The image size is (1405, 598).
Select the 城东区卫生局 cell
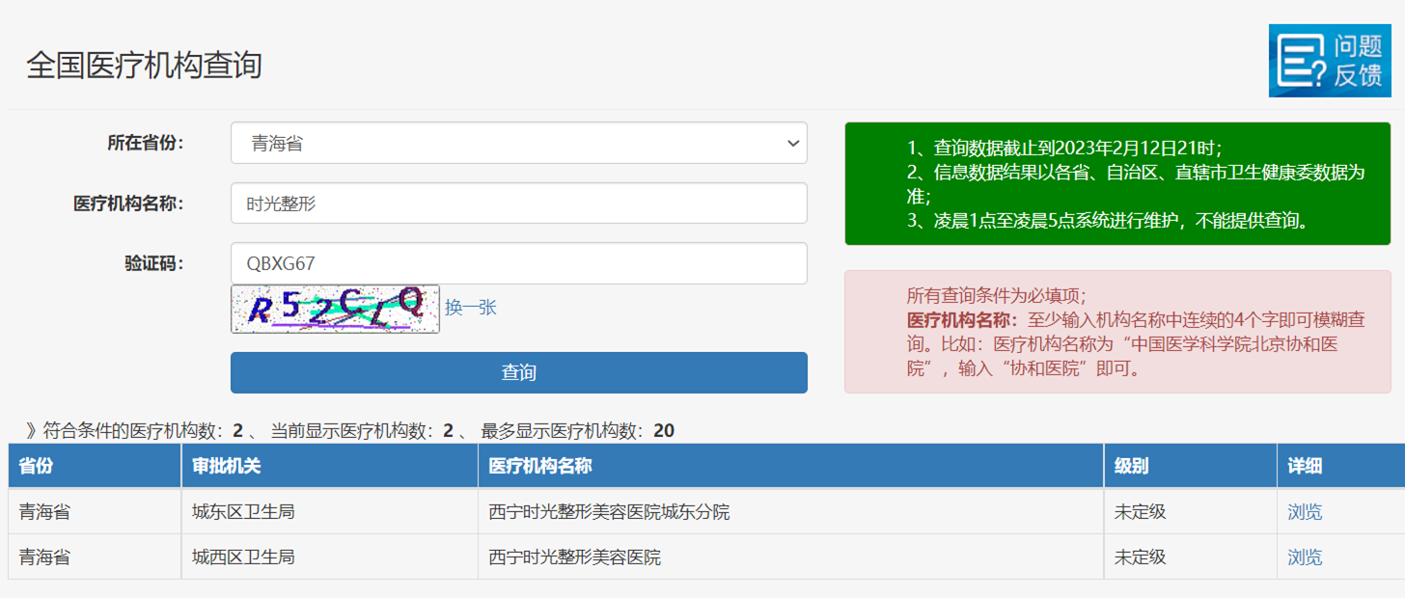[x=329, y=512]
